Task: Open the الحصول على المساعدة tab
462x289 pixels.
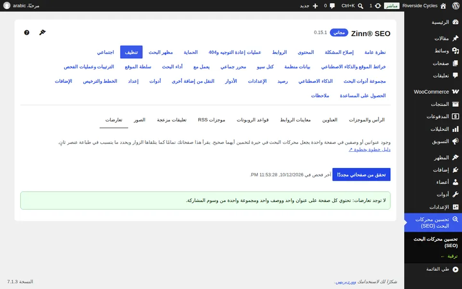Action: [363, 95]
